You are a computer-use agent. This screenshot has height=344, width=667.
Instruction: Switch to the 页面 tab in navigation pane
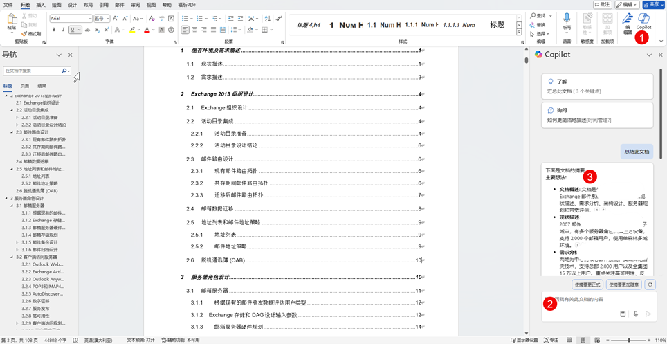coord(25,86)
